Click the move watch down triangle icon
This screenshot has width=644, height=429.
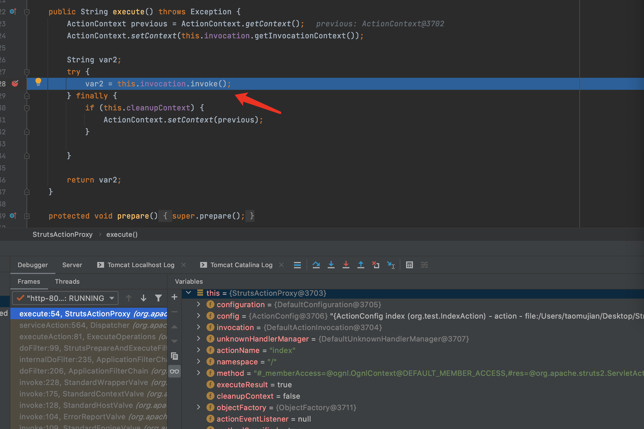pos(174,341)
